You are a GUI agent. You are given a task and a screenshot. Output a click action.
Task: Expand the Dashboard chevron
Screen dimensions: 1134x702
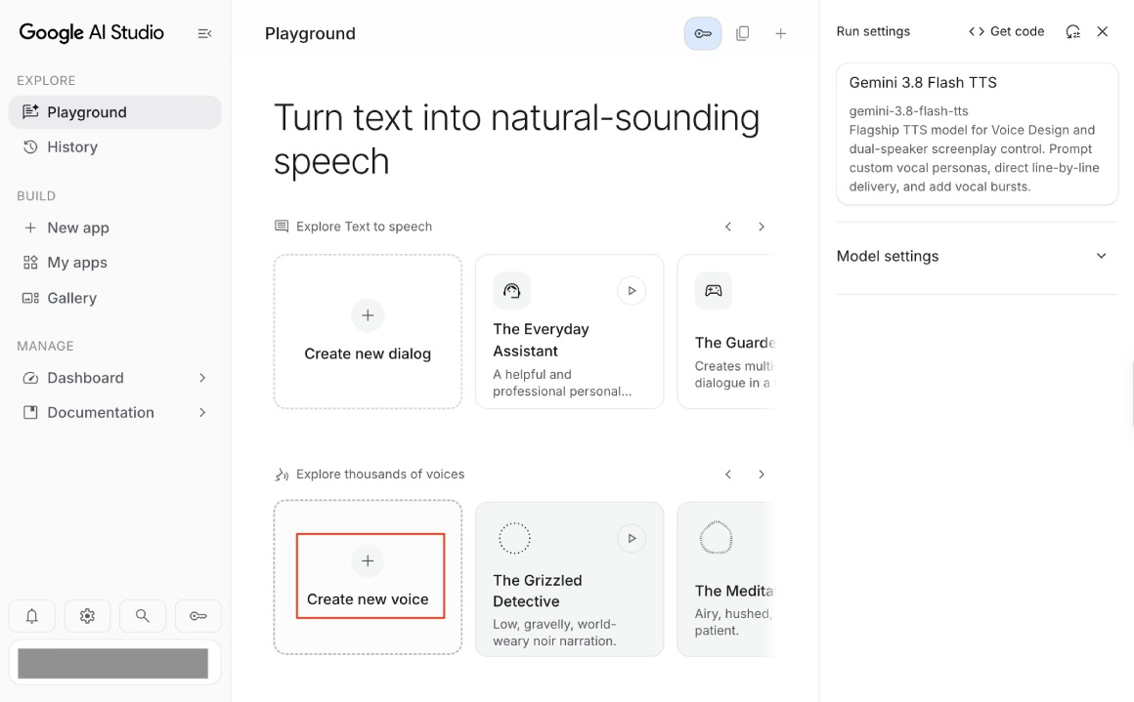[x=202, y=378]
